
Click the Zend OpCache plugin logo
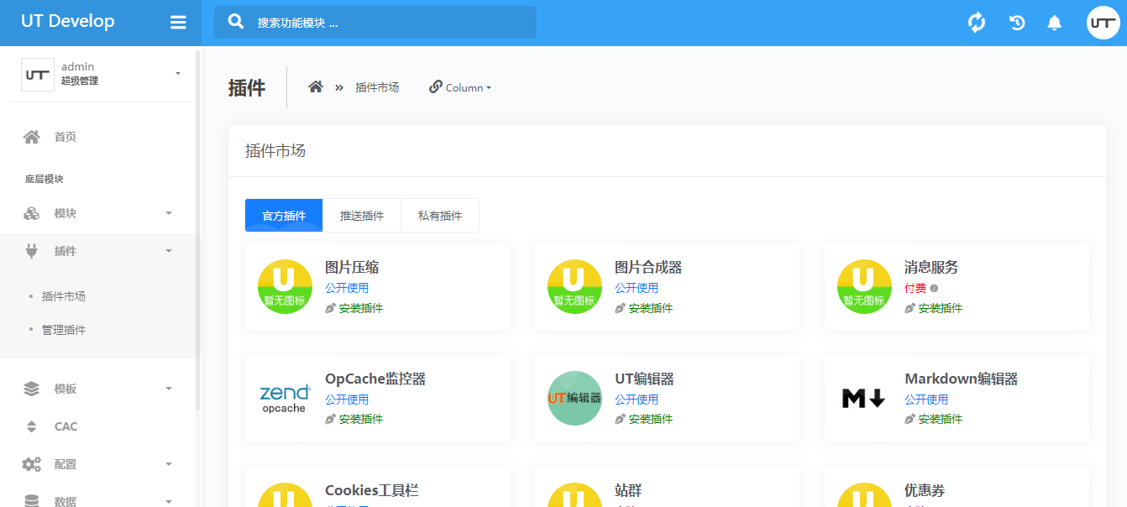[285, 398]
